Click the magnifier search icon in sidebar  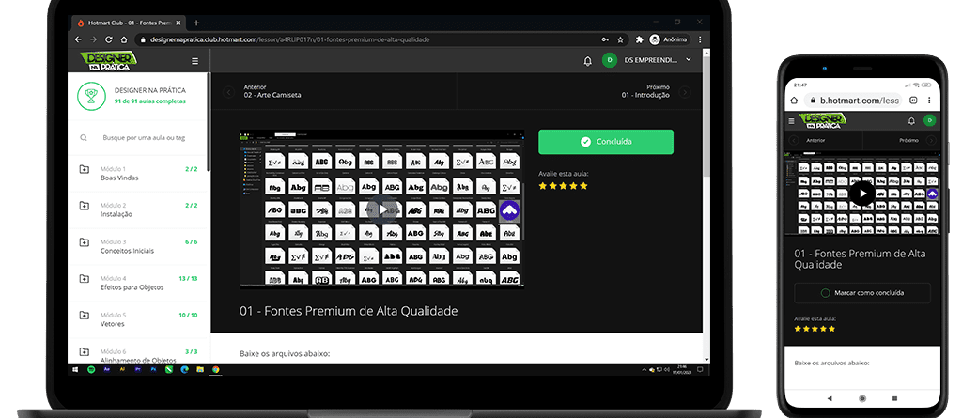(84, 138)
